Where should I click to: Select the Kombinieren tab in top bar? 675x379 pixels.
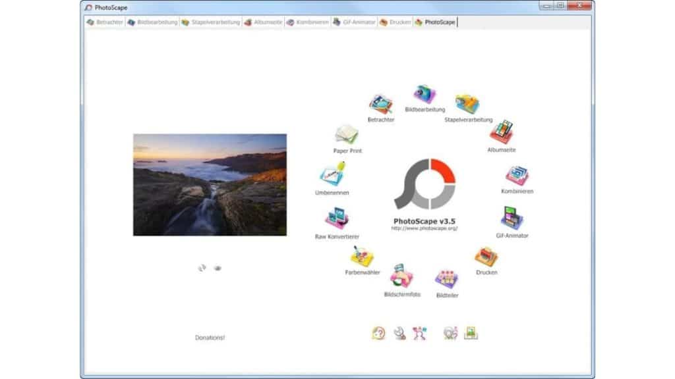pyautogui.click(x=308, y=22)
